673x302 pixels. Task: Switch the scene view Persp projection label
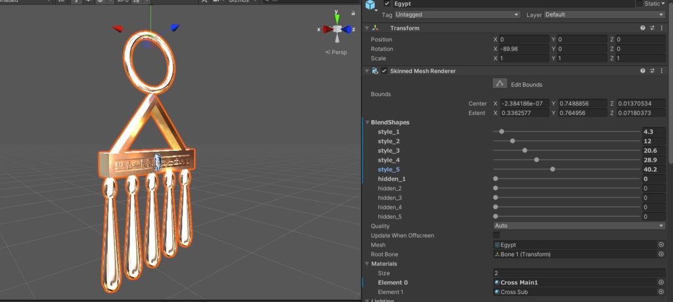(x=336, y=53)
